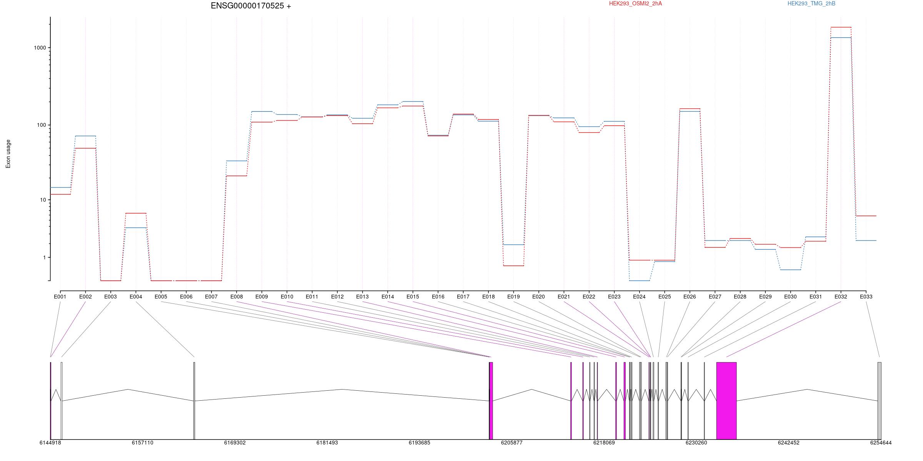Click the gene title ENSG00000170525 +

coord(251,6)
